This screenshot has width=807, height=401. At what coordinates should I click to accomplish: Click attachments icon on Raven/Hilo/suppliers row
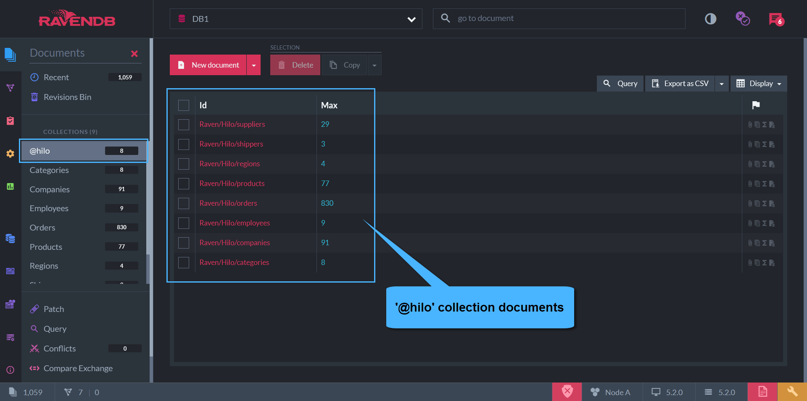(x=750, y=125)
